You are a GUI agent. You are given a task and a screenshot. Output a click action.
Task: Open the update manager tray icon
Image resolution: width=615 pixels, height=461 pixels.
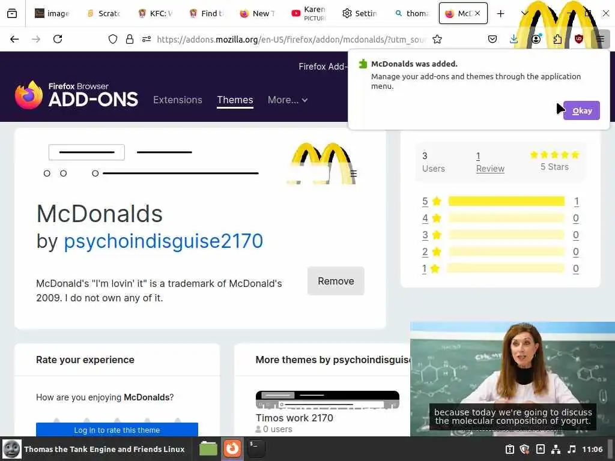click(x=509, y=449)
